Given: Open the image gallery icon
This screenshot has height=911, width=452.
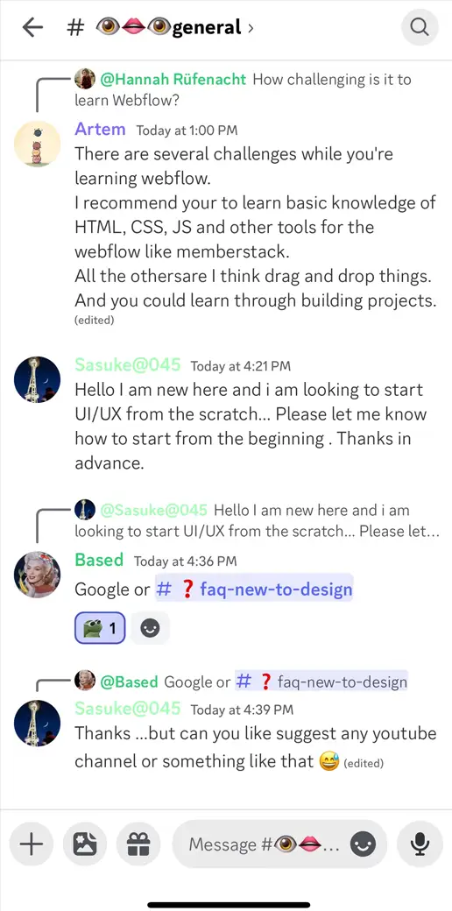Looking at the screenshot, I should 85,844.
